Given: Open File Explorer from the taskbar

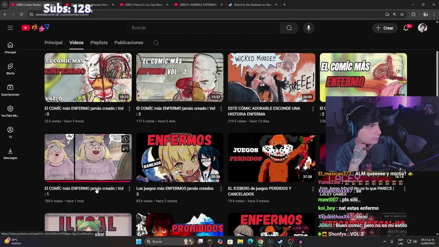Looking at the screenshot, I should click(240, 242).
